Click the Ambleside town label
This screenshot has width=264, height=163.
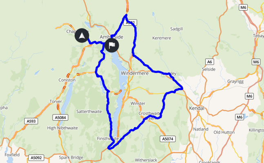(111, 37)
